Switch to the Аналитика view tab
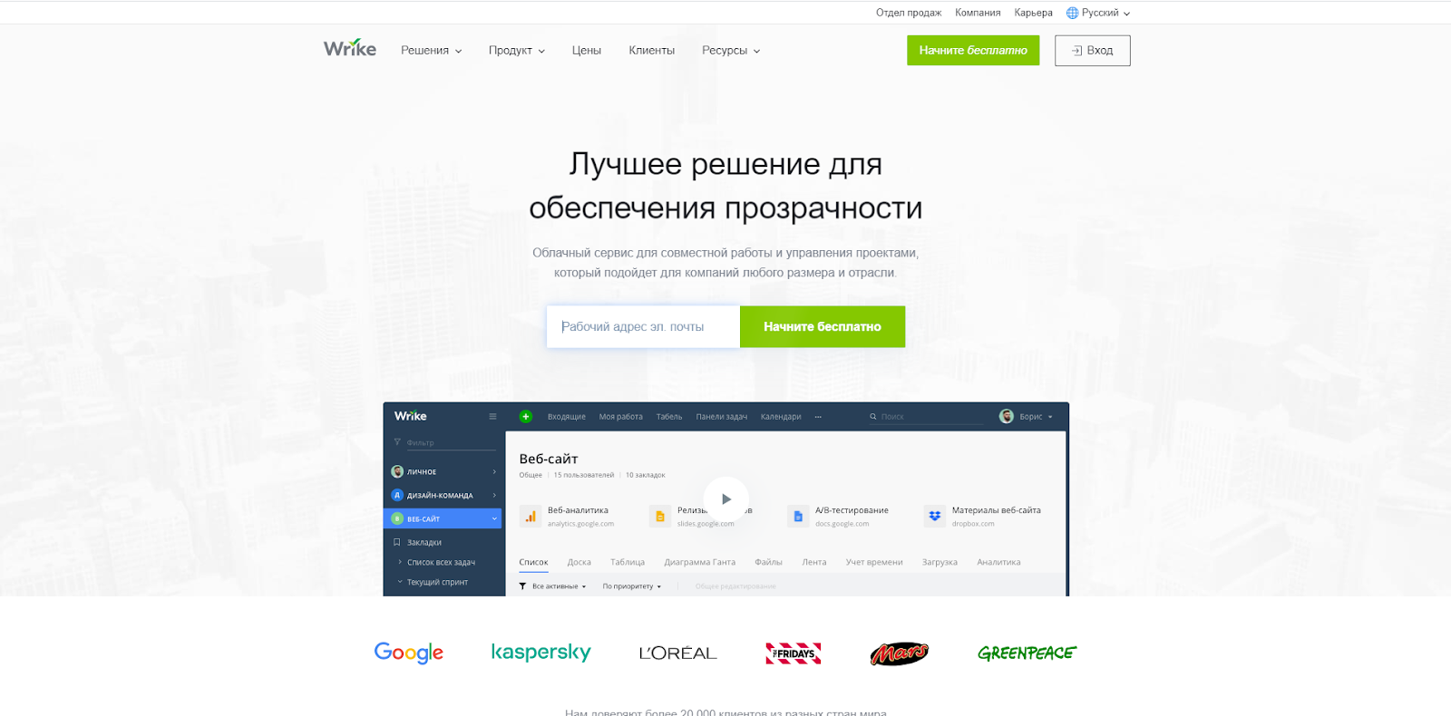The width and height of the screenshot is (1451, 716). [998, 563]
